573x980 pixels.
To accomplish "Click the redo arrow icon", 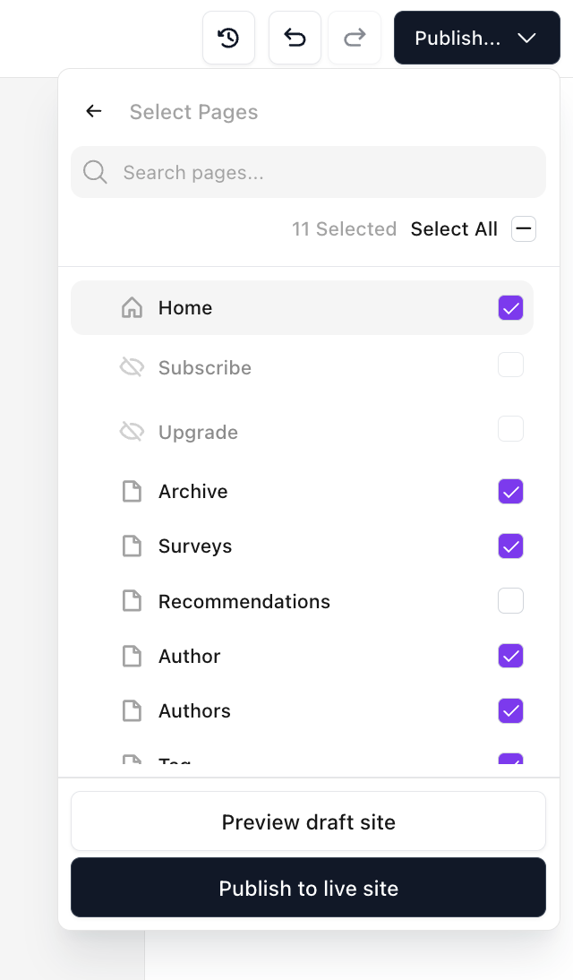I will tap(355, 38).
